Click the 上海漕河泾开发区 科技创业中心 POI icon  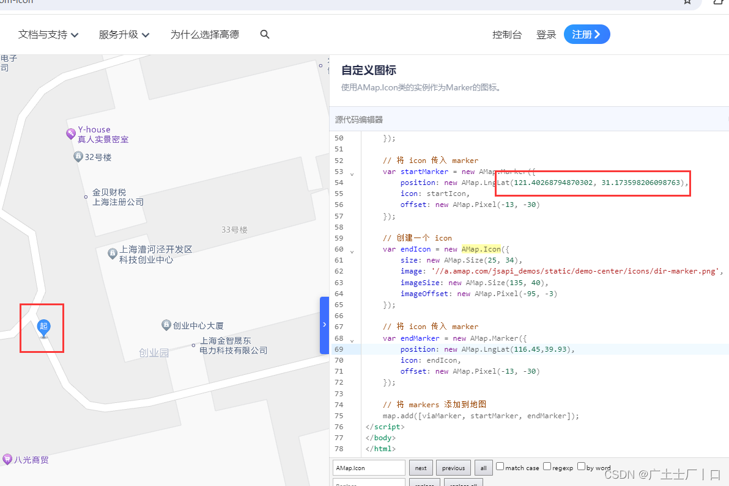pyautogui.click(x=112, y=254)
